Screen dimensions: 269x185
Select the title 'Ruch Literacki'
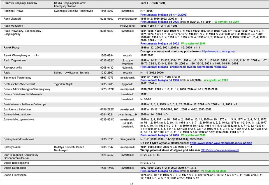(12, 18)
